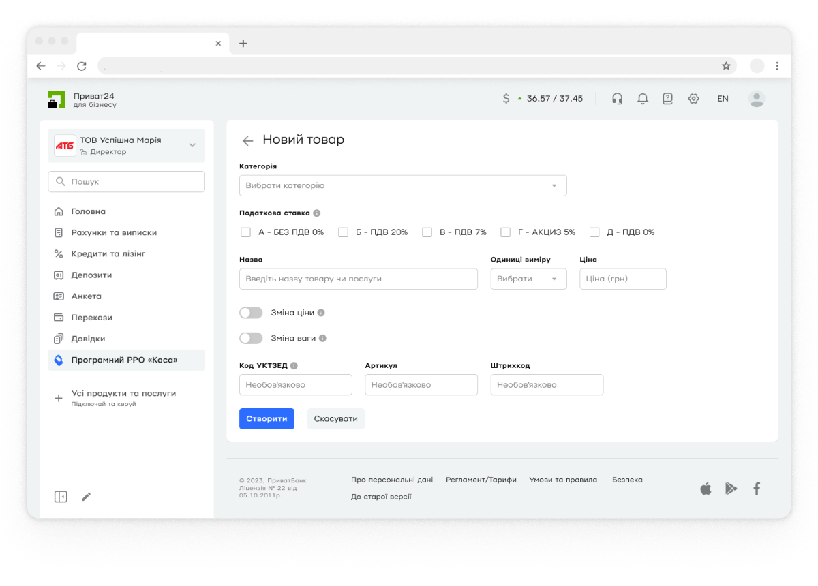
Task: Enable the Зміна ціни toggle
Action: coord(251,313)
